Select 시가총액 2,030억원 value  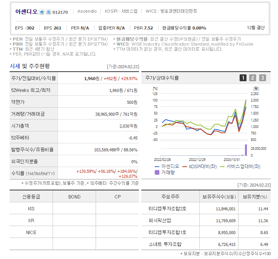pyautogui.click(x=128, y=126)
